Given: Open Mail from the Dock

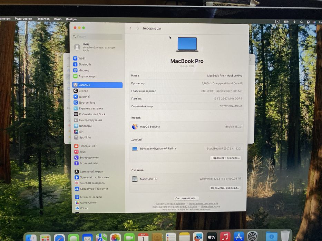Looking at the screenshot, I should click(x=87, y=238).
